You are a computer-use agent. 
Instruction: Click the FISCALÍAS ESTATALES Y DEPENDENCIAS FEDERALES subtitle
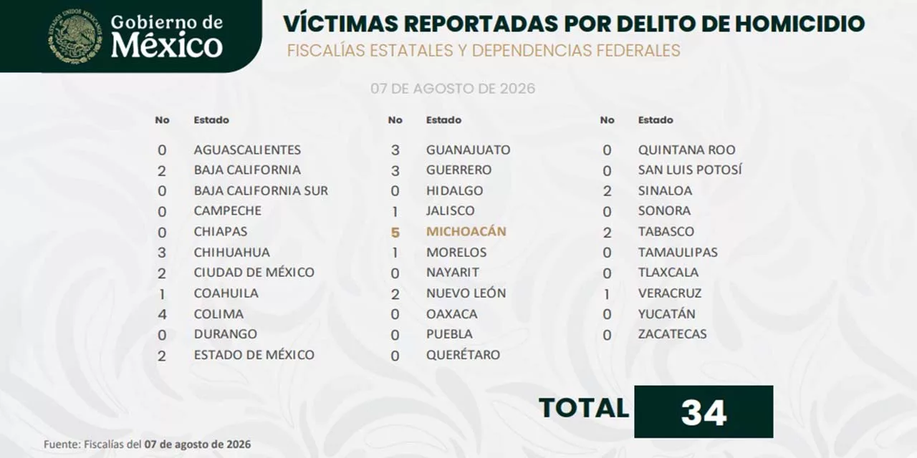484,51
